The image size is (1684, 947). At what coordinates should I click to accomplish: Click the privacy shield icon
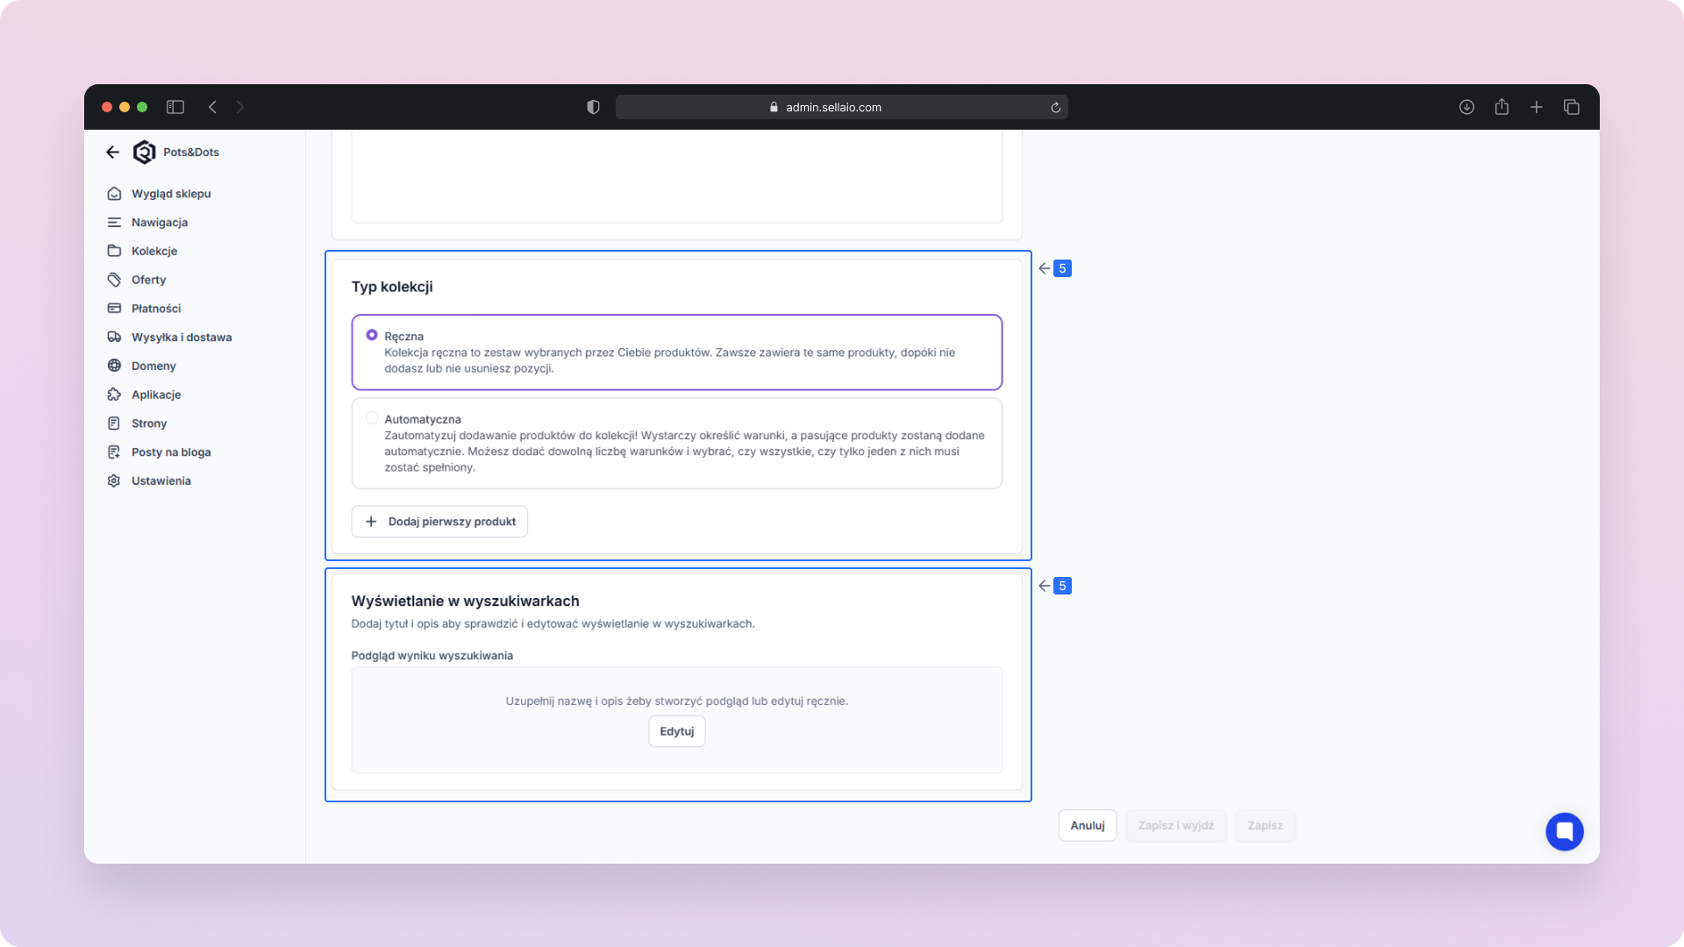click(593, 107)
